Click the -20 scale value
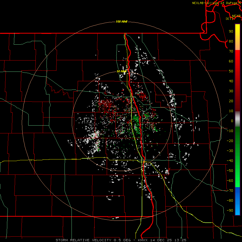The height and width of the screenshot is (242, 242). (x=230, y=141)
